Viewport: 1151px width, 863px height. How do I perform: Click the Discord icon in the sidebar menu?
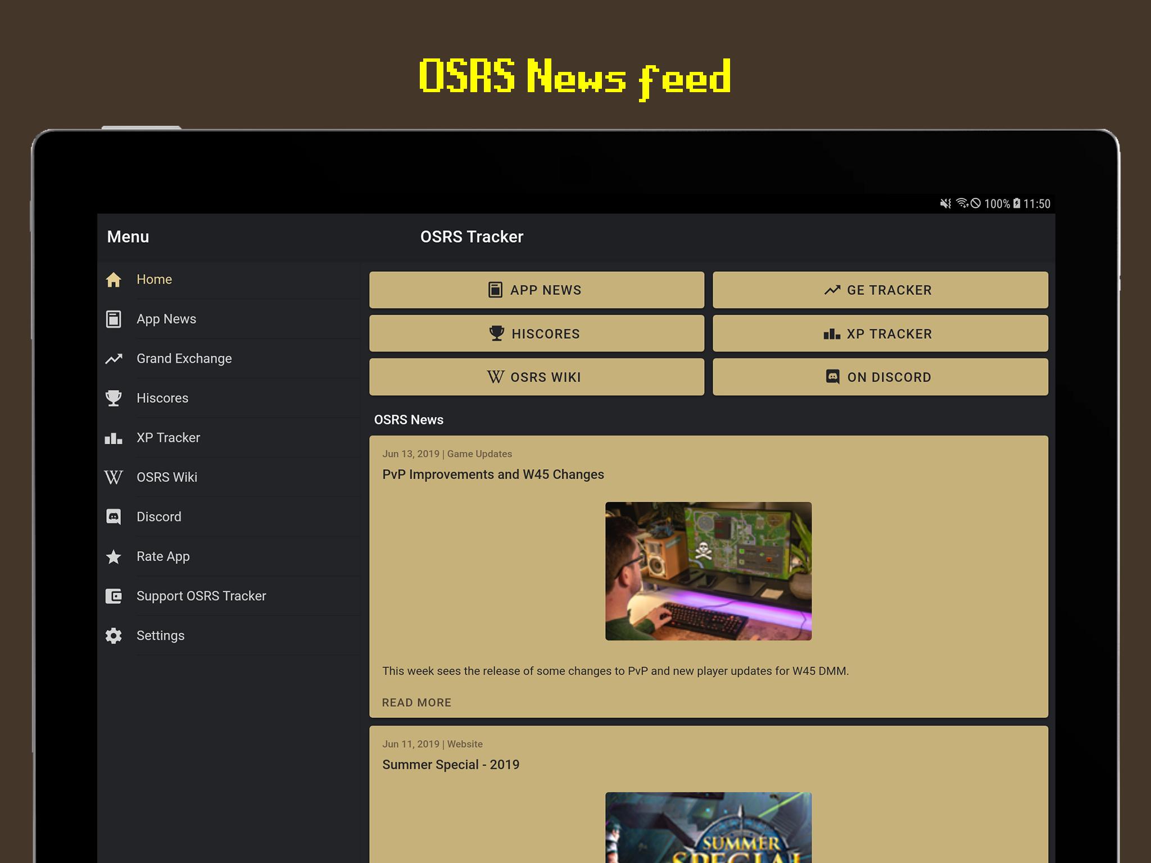coord(114,517)
